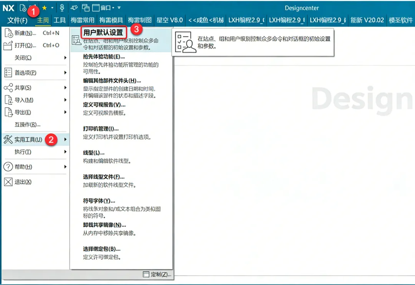Open 抢先体验功能(E)... entry
The width and height of the screenshot is (415, 285).
click(104, 57)
